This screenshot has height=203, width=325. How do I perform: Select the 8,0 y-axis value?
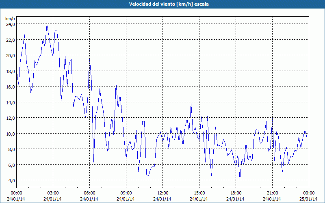coord(12,149)
